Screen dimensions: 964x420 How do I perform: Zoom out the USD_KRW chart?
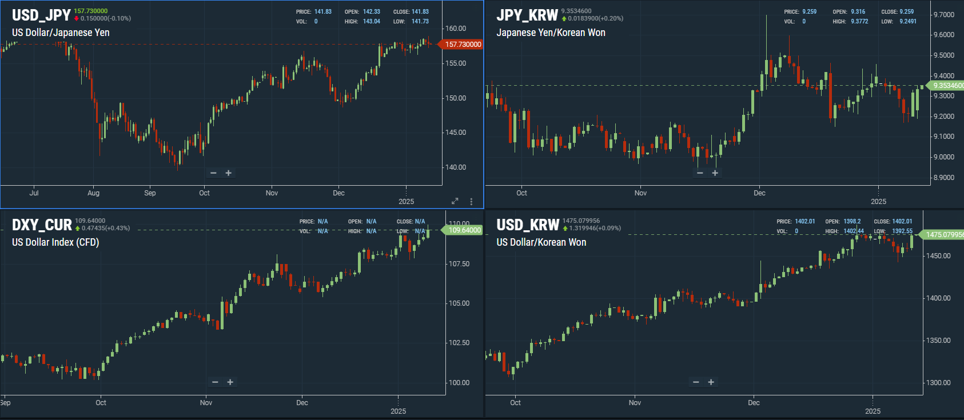click(x=696, y=382)
